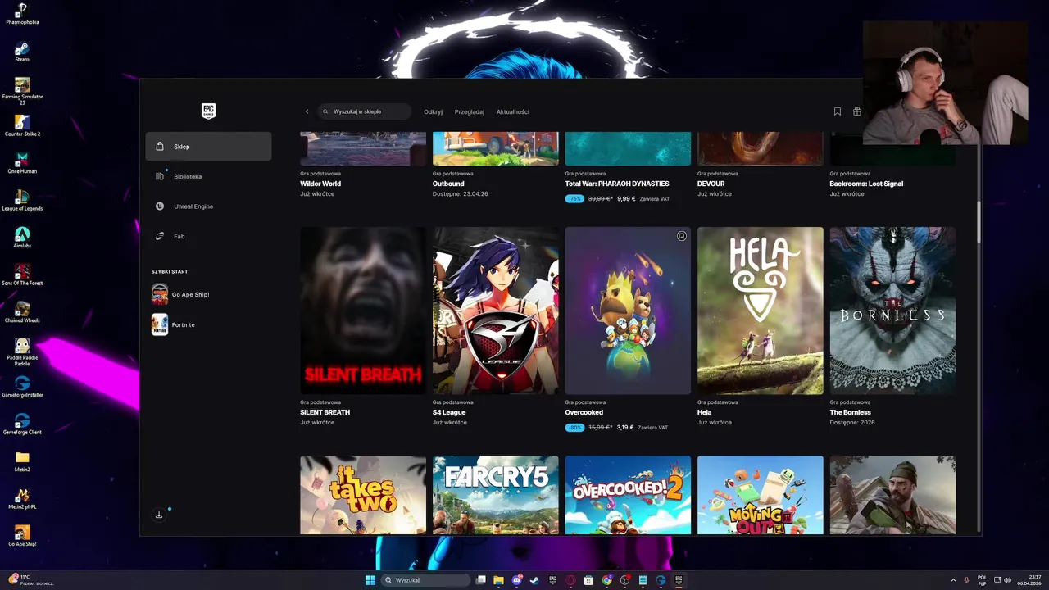Click the -75% badge on Total War

(x=574, y=198)
